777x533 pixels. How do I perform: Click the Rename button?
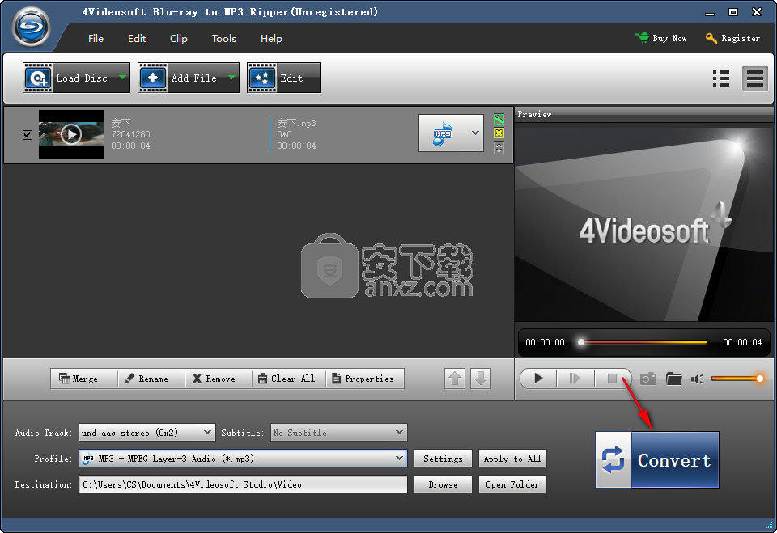(151, 379)
